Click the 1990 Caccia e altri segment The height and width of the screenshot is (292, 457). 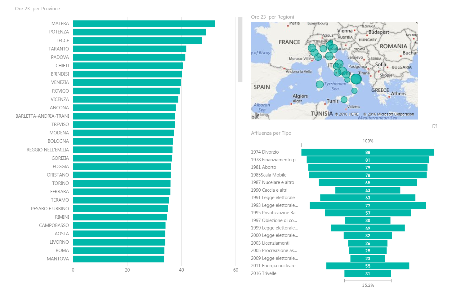(x=367, y=190)
